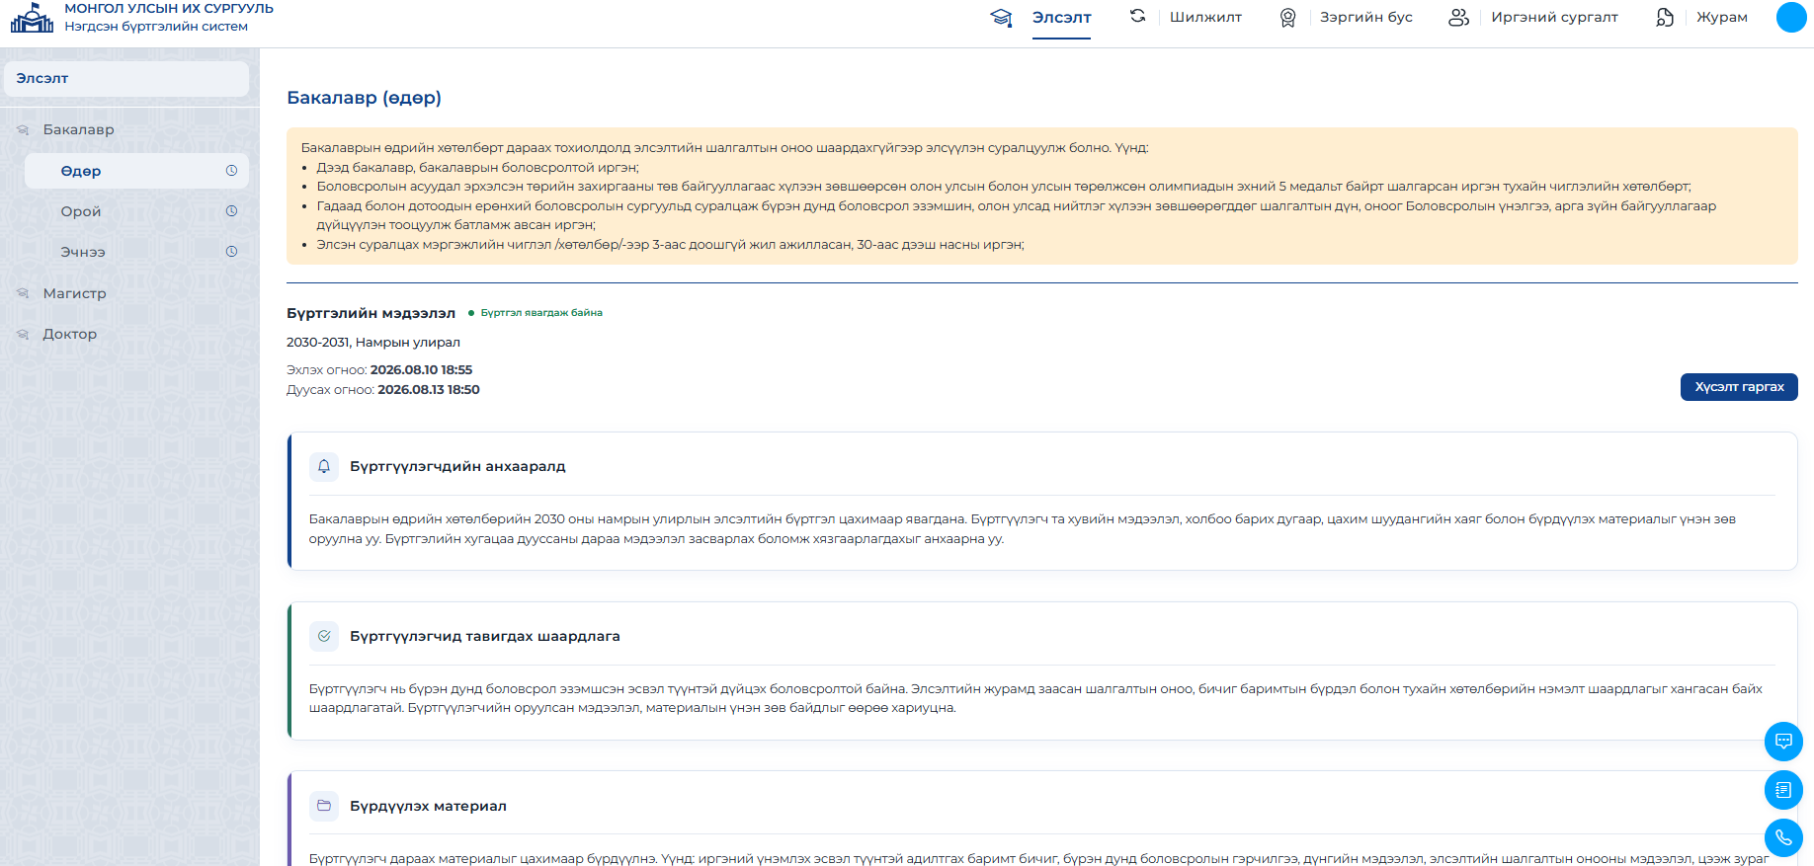
Task: Click the people icon for Иргэний сургалт
Action: click(x=1458, y=17)
